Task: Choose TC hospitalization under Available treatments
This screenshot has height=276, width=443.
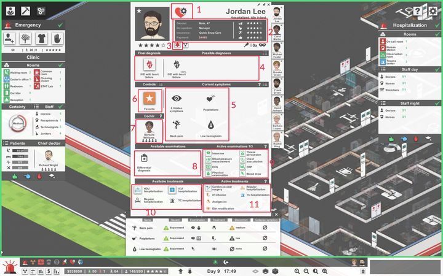Action: point(172,200)
